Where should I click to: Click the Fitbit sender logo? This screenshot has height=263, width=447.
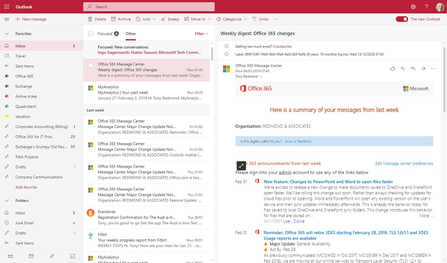click(90, 235)
